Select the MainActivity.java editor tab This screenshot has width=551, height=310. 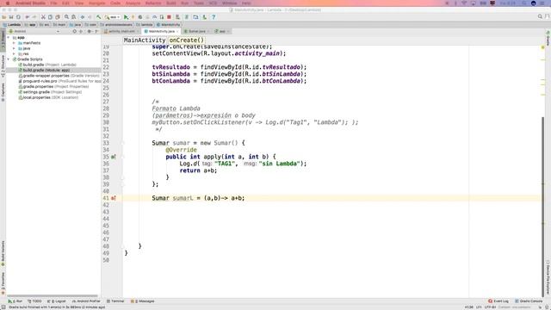coord(161,31)
